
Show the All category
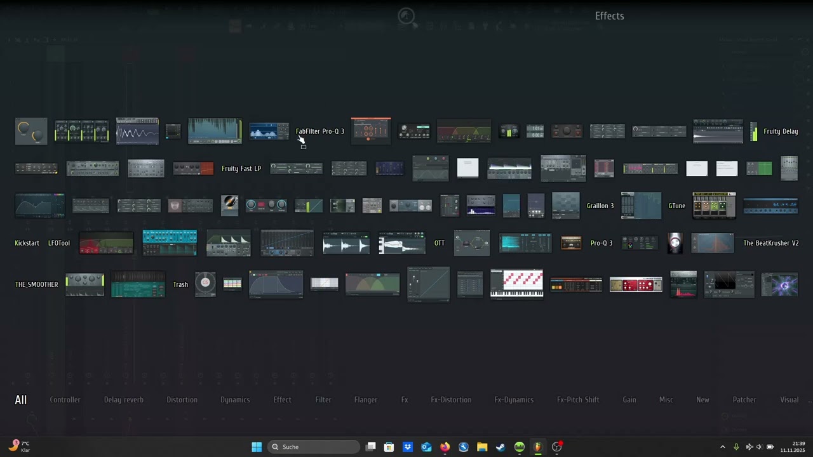[x=21, y=400]
